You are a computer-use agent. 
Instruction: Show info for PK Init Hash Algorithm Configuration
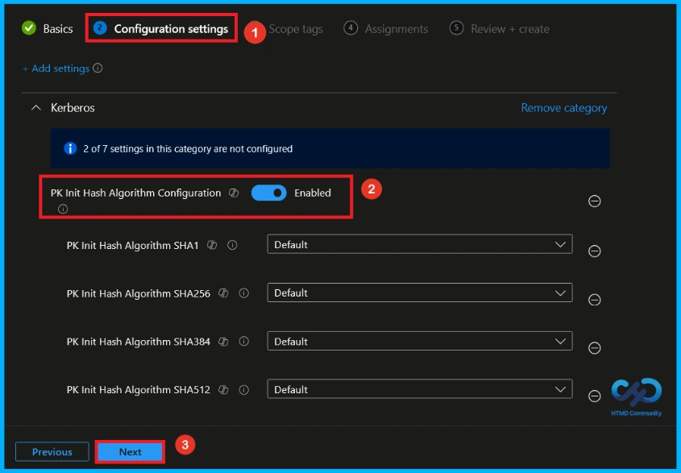pyautogui.click(x=63, y=209)
